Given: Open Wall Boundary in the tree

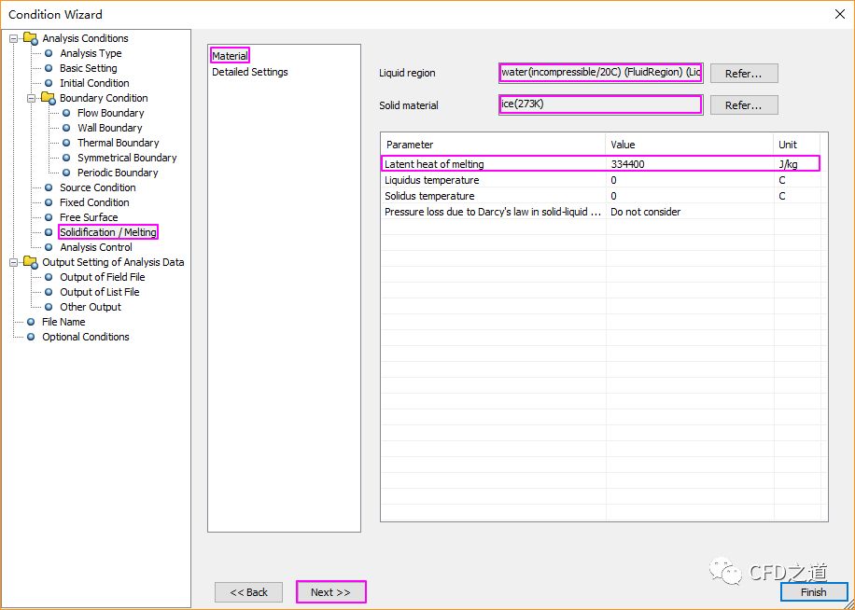Looking at the screenshot, I should tap(109, 128).
